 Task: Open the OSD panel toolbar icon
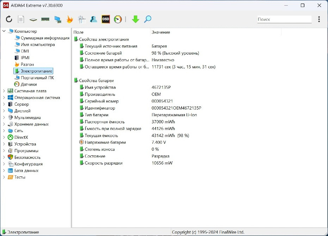tap(106, 19)
